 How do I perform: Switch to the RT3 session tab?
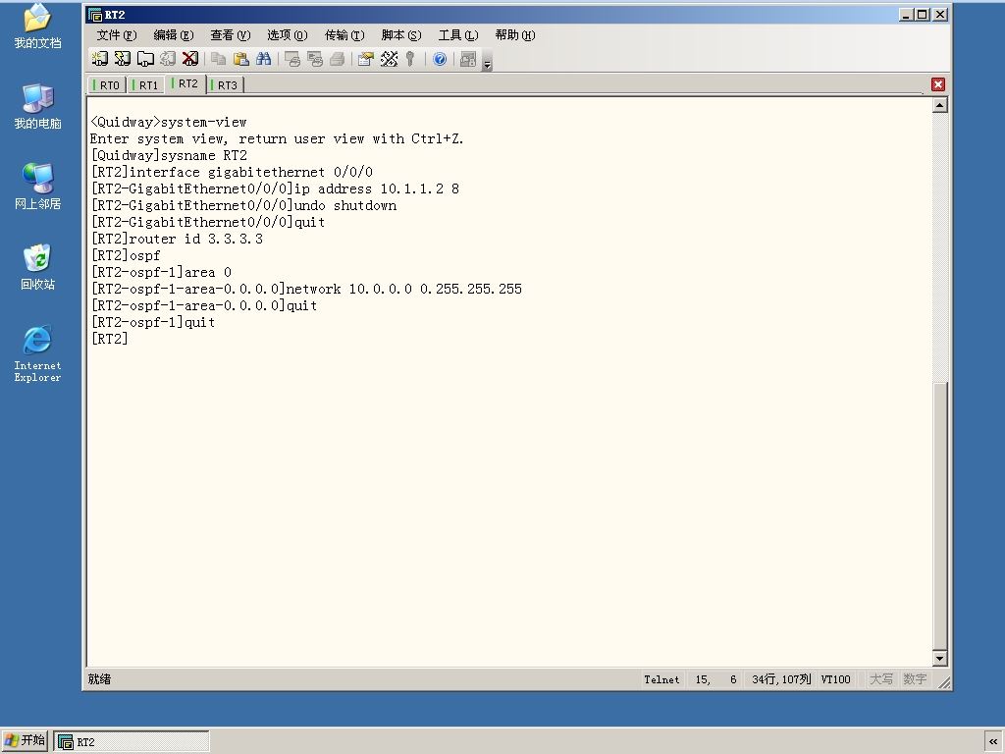[x=225, y=85]
